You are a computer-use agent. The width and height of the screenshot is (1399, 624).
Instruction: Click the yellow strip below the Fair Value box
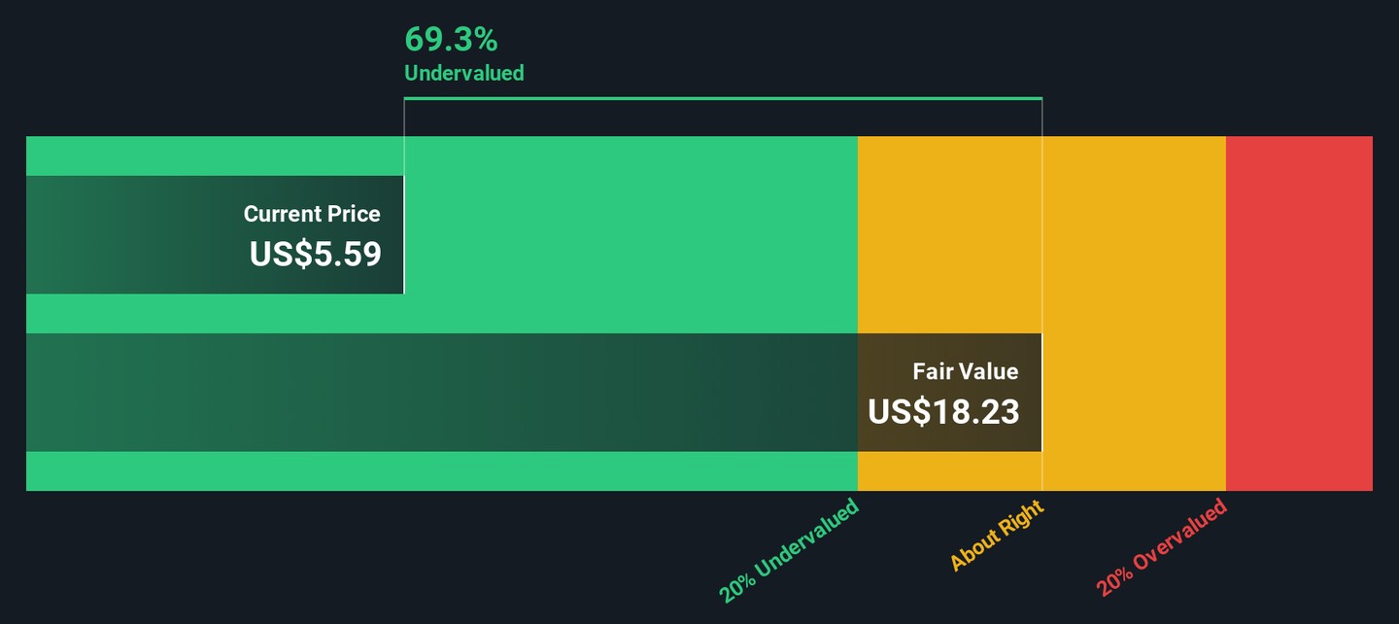click(949, 471)
